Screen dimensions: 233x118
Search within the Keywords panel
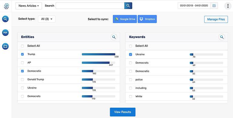tap(222, 37)
